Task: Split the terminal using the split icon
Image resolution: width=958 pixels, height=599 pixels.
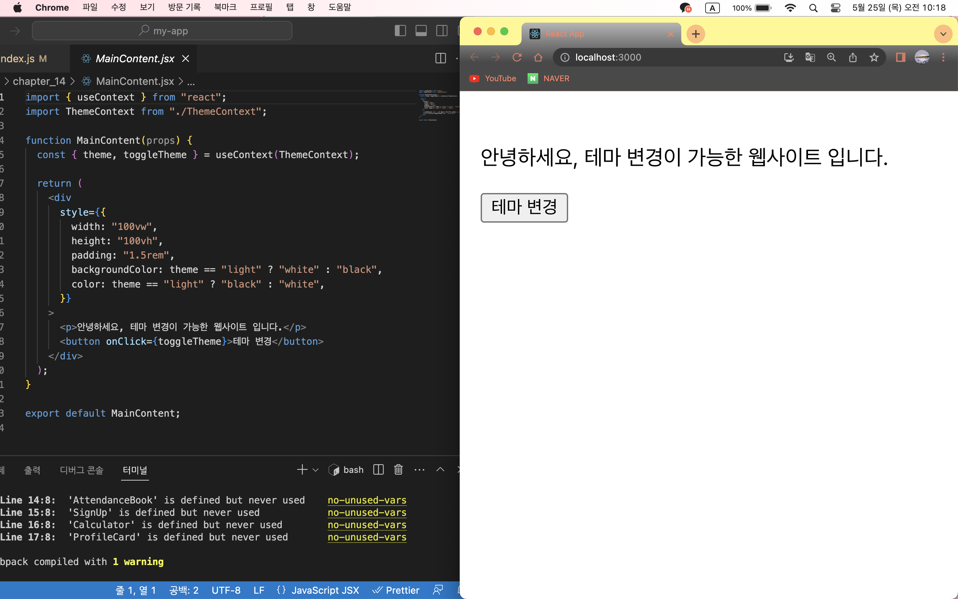Action: click(378, 470)
